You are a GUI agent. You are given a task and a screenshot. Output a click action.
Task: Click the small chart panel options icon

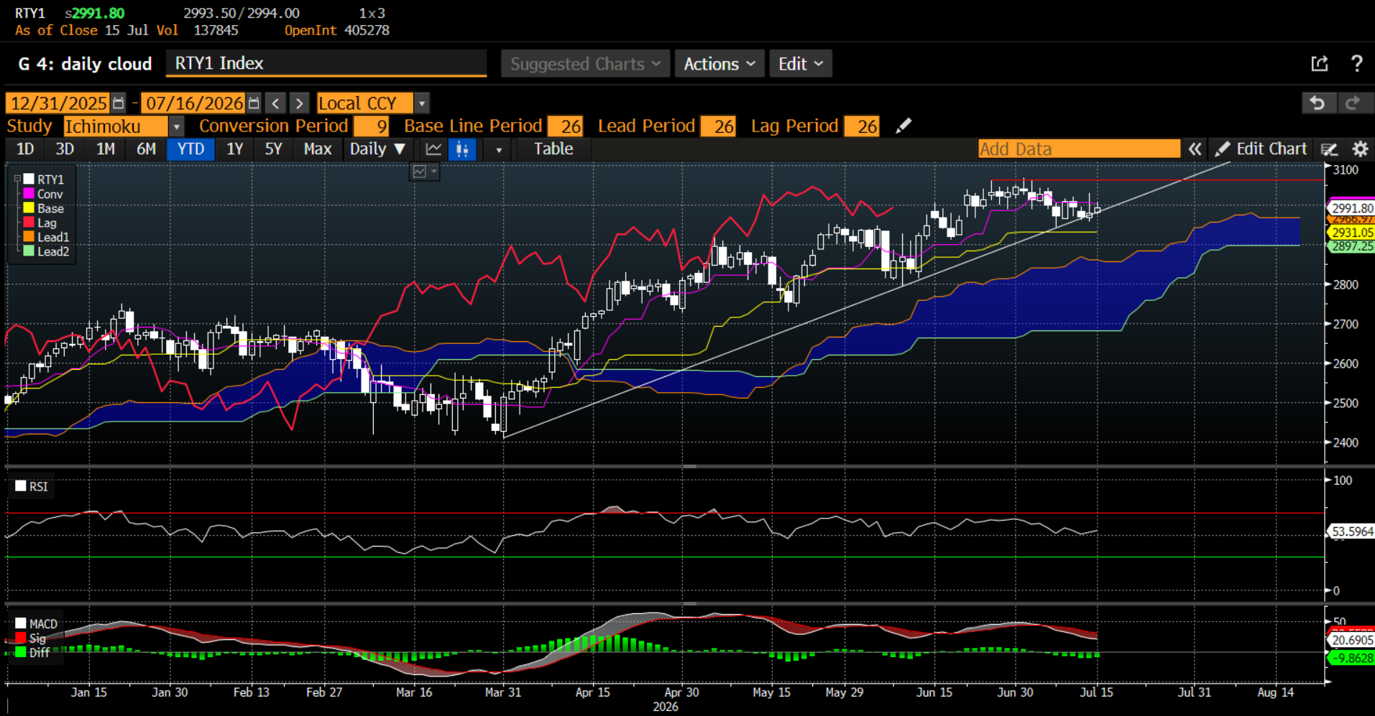[424, 172]
